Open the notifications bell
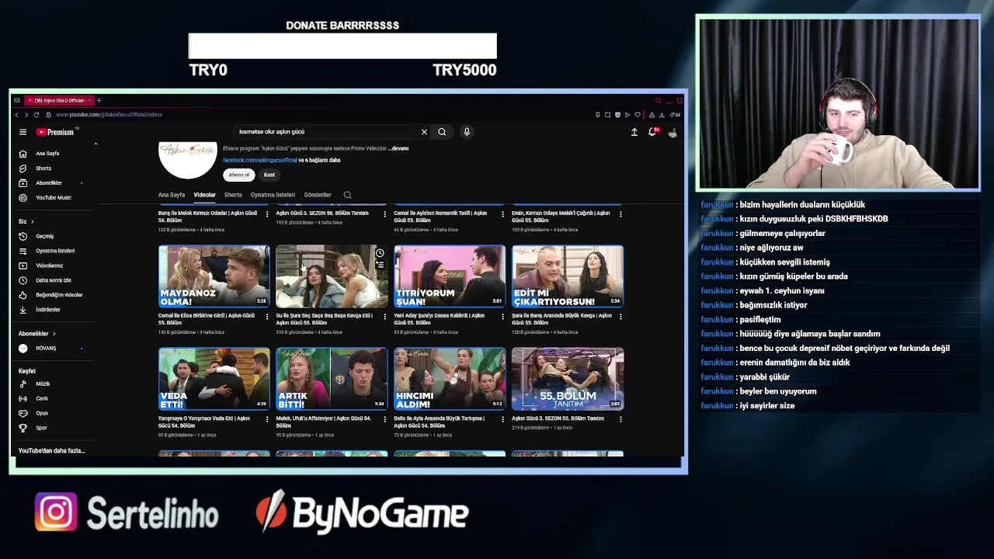 (652, 132)
